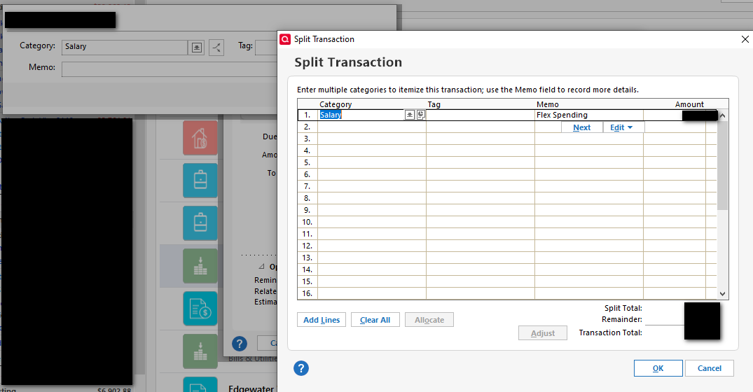This screenshot has width=753, height=392.
Task: Click the Remainder: label
Action: pyautogui.click(x=622, y=319)
